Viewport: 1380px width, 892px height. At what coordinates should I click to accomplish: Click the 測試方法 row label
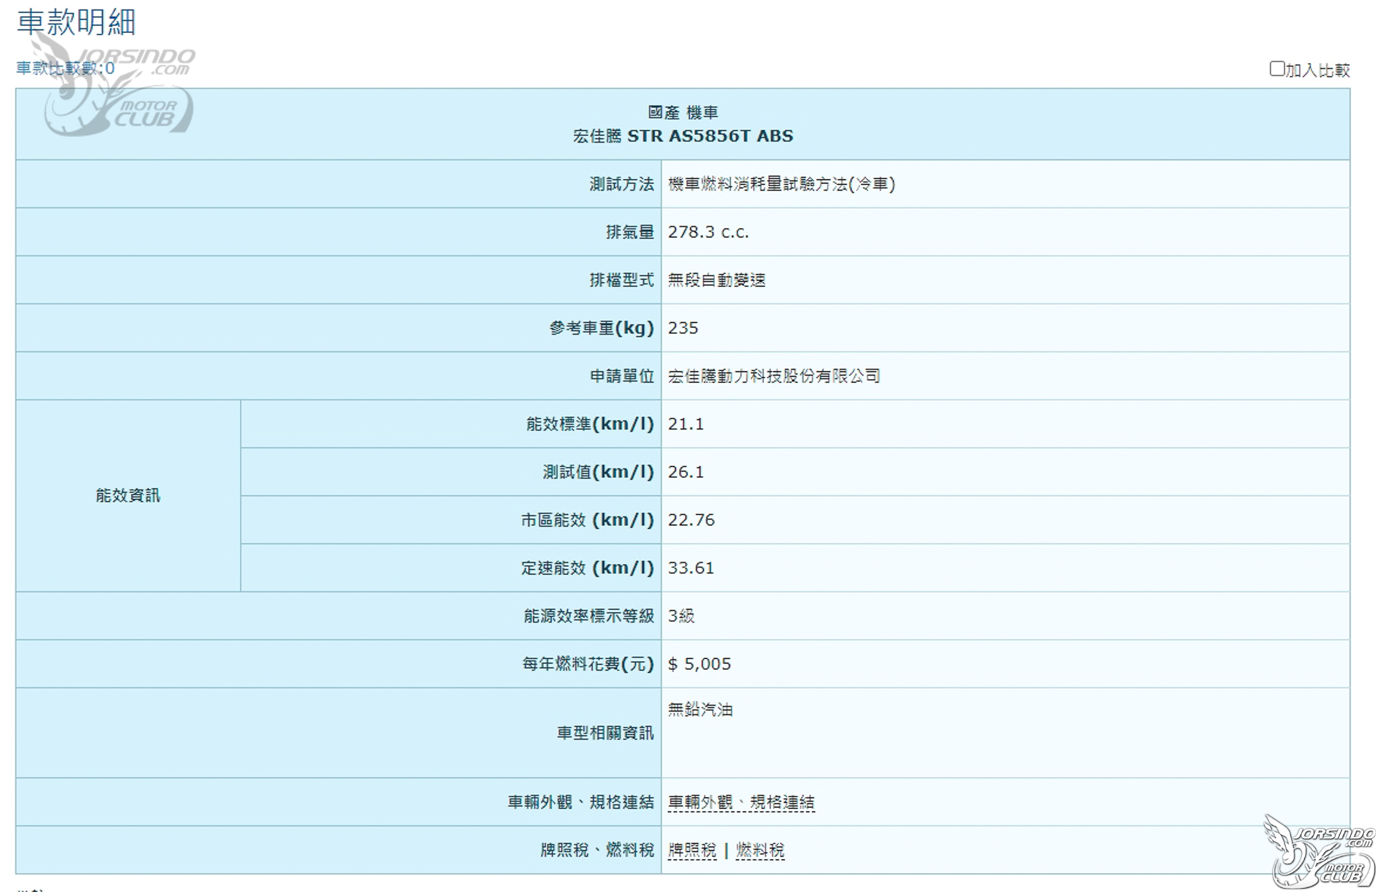[621, 184]
